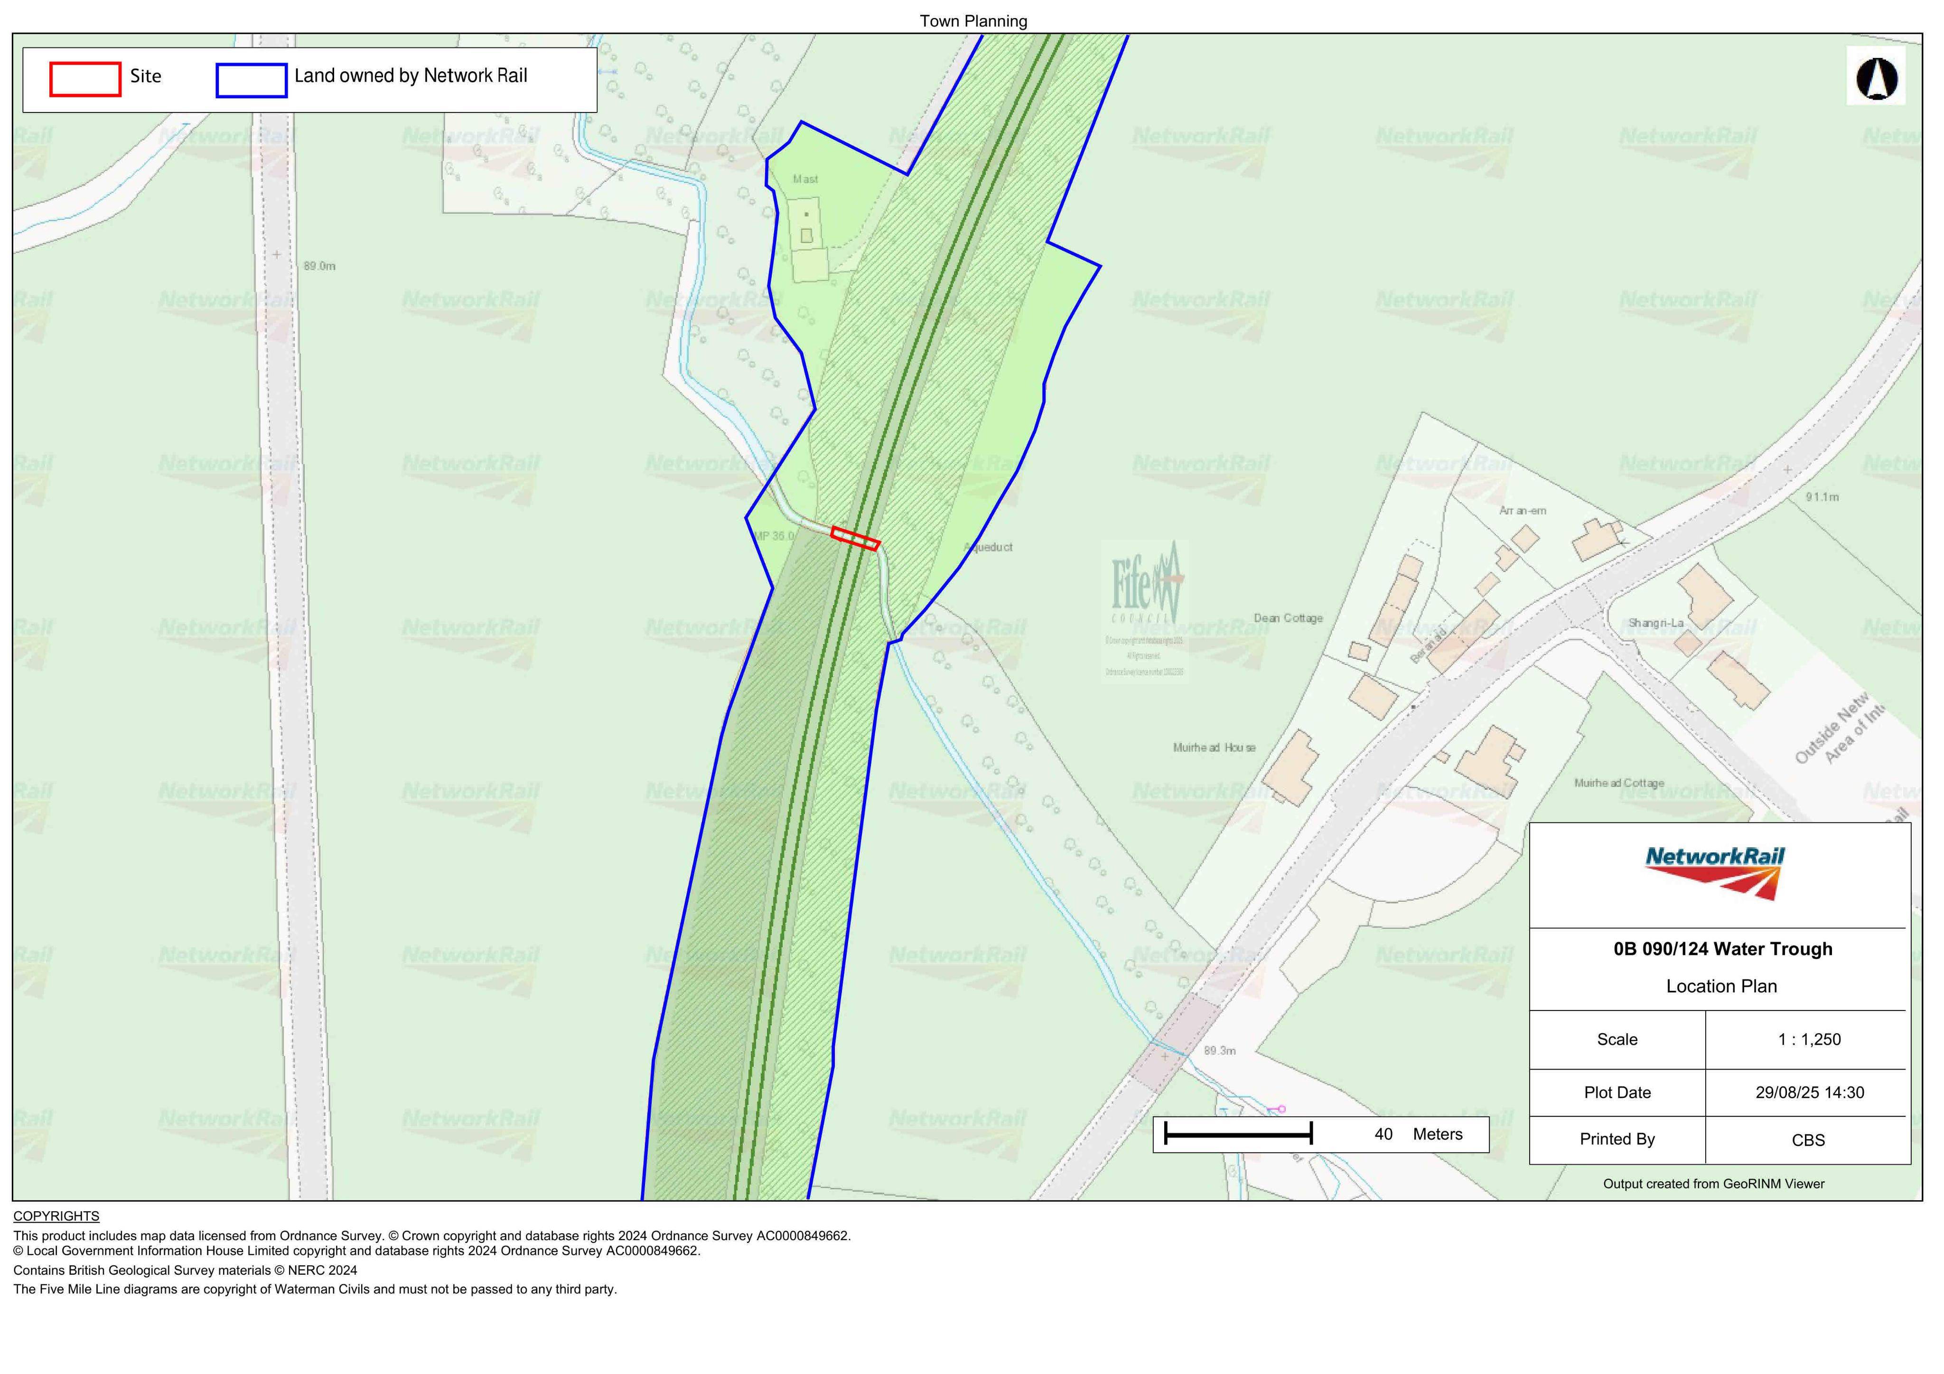Click the 'COPYRIGHTS' underlined heading
The image size is (1944, 1374).
pos(56,1216)
